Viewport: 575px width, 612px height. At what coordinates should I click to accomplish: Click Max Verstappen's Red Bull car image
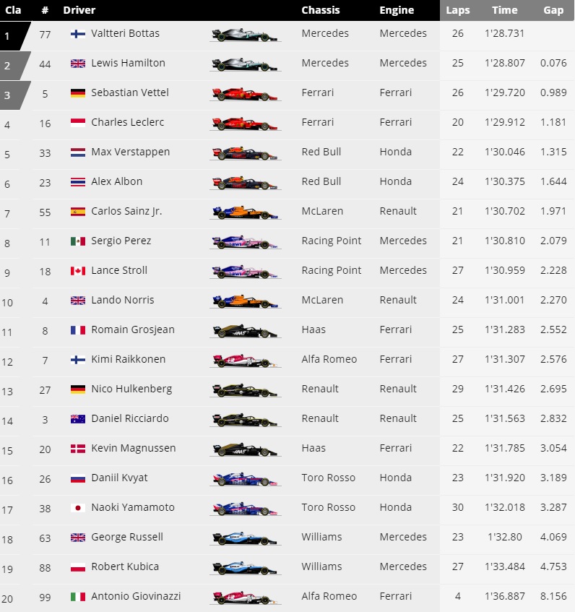(x=245, y=153)
